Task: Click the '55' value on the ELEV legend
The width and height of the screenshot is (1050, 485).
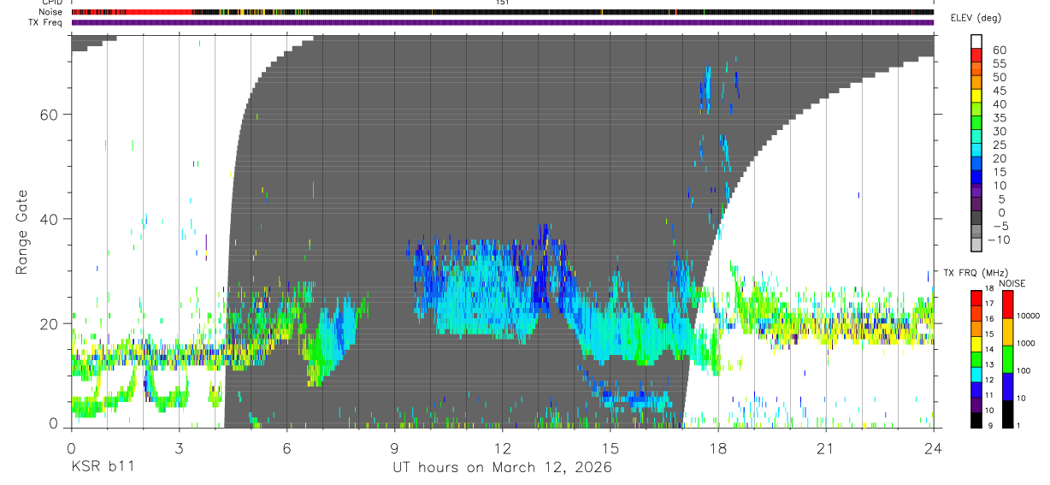Action: 999,63
